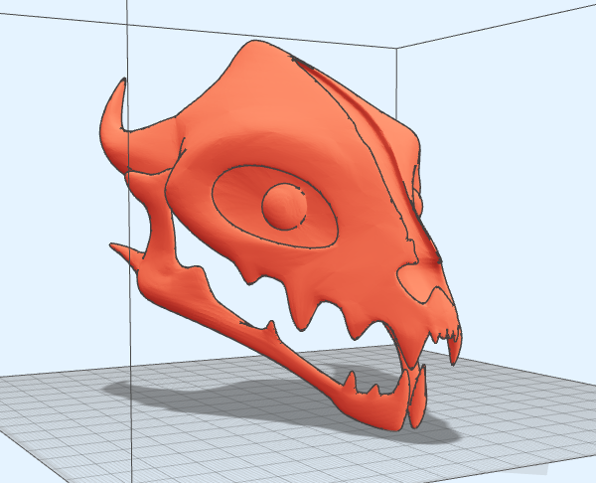Select the upper front incisor teeth

tap(445, 335)
